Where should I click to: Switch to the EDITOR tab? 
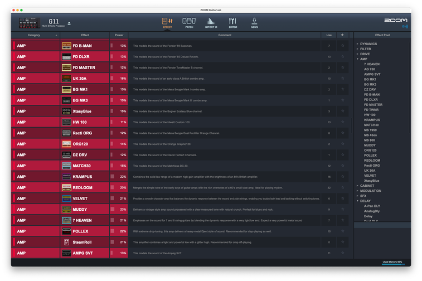point(233,23)
